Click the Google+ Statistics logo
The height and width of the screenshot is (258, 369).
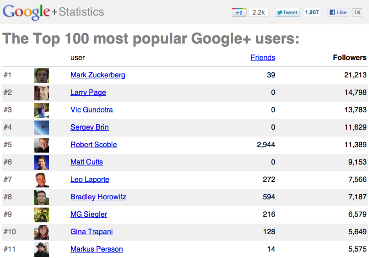53,12
